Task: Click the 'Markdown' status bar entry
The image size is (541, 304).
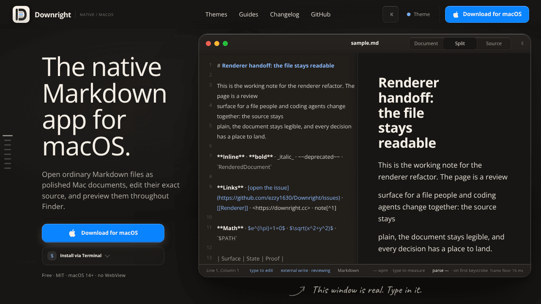Action: click(x=348, y=270)
